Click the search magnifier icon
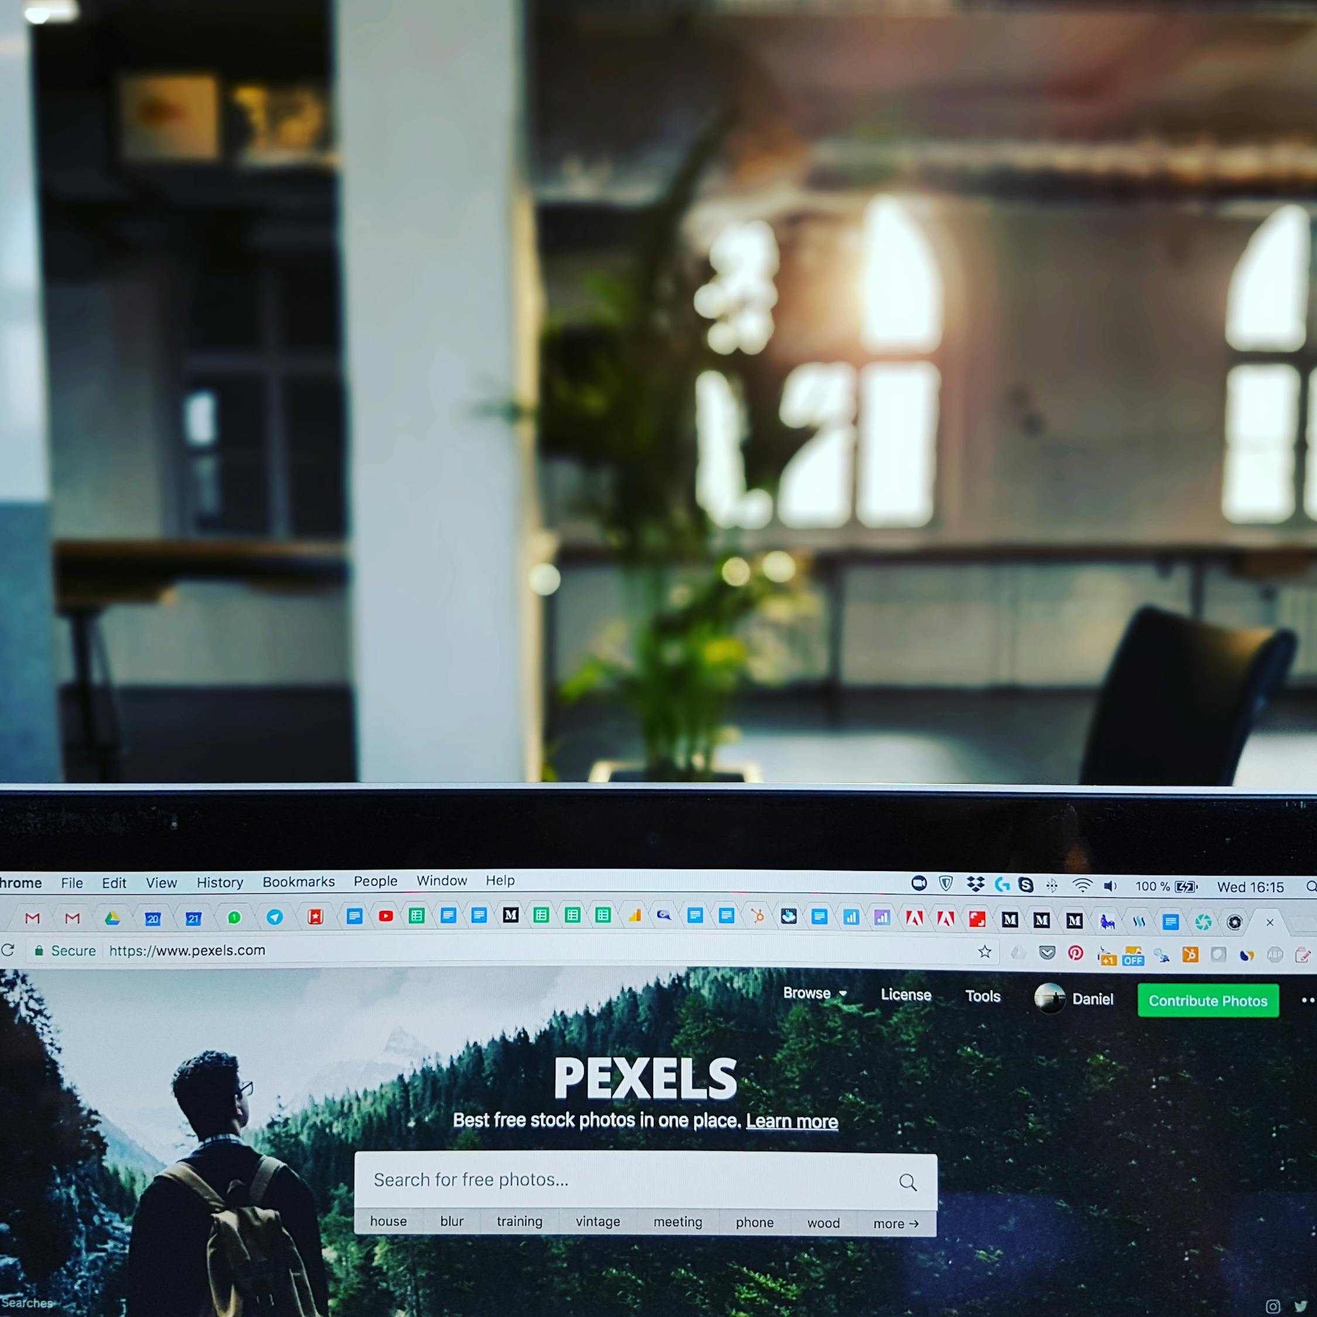 pyautogui.click(x=913, y=1178)
